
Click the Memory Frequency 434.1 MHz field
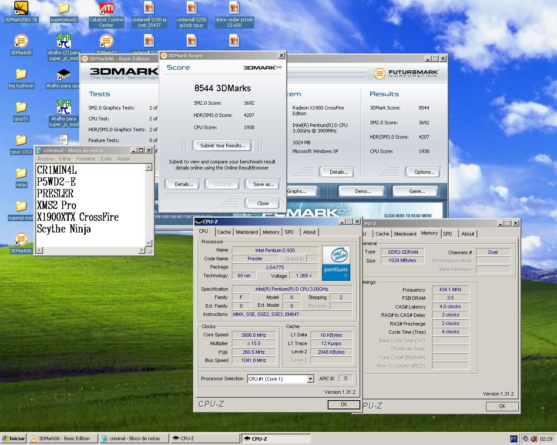point(450,289)
